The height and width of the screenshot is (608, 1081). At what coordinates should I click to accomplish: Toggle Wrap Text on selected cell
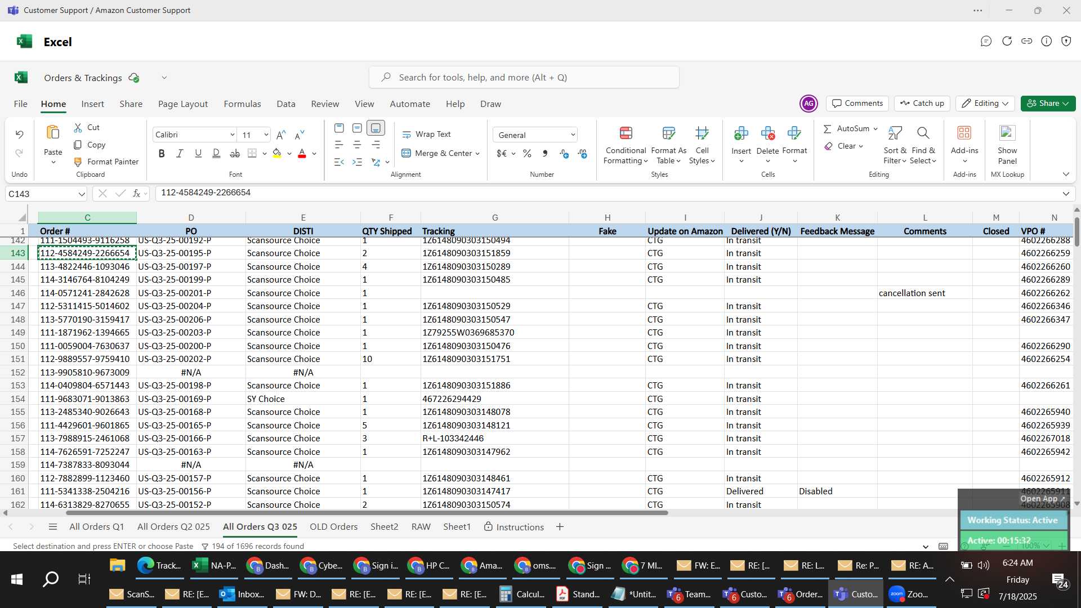coord(426,134)
